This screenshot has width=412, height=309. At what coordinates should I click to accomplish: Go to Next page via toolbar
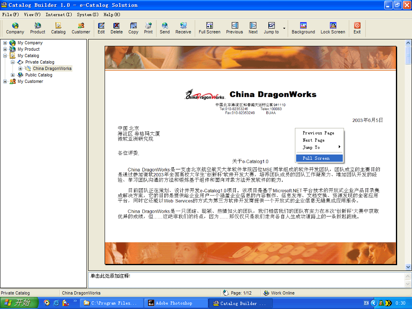click(253, 28)
